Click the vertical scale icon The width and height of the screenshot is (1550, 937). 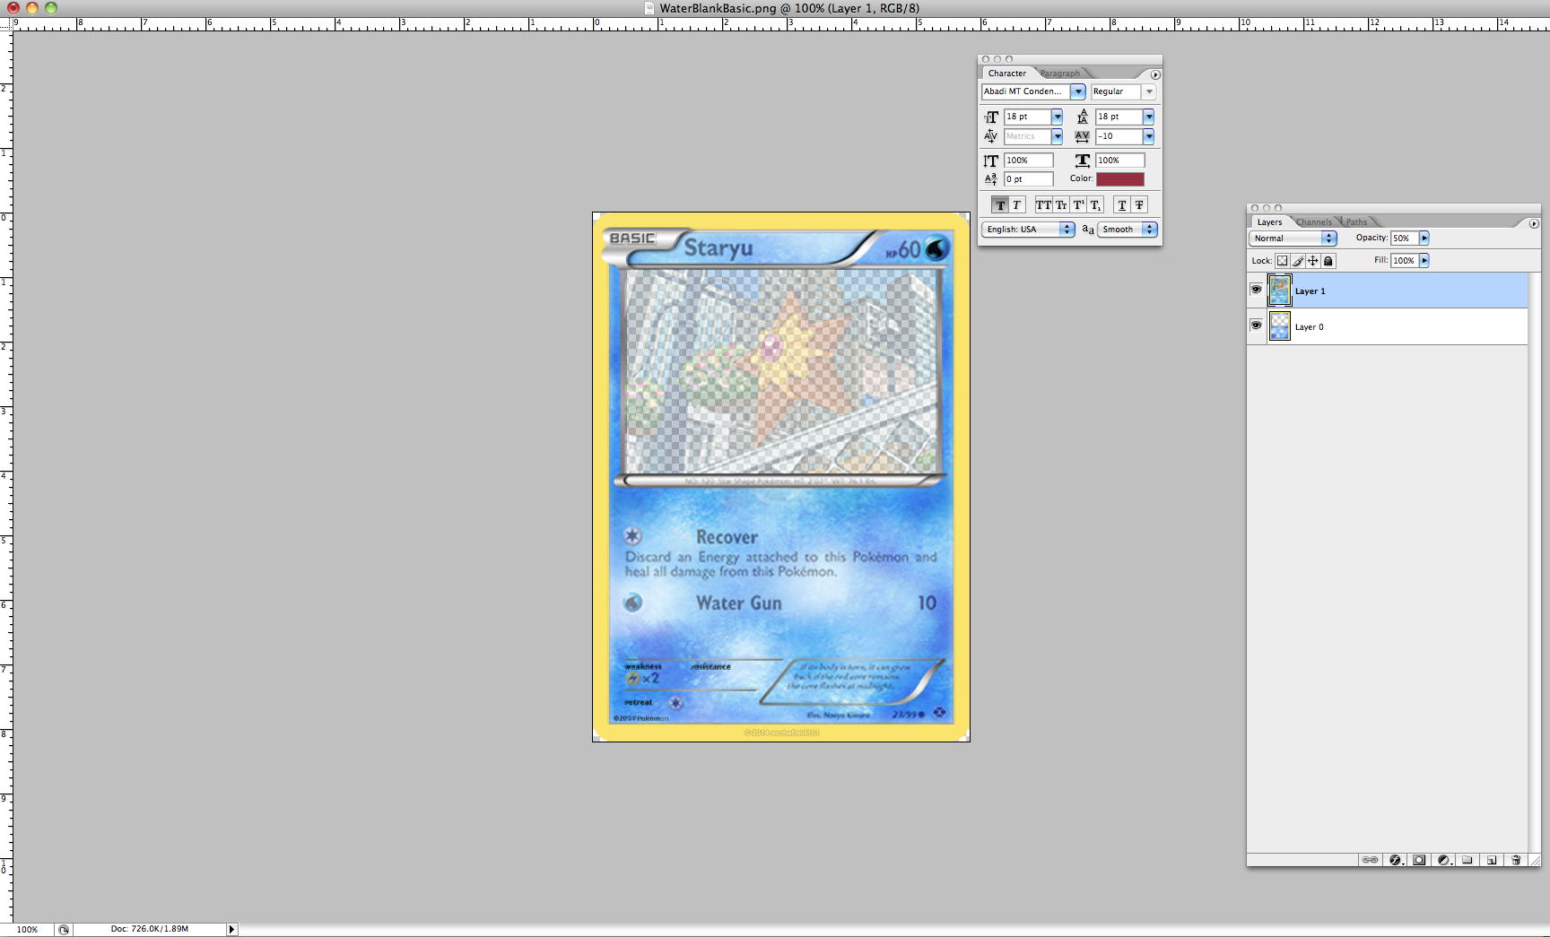click(991, 161)
